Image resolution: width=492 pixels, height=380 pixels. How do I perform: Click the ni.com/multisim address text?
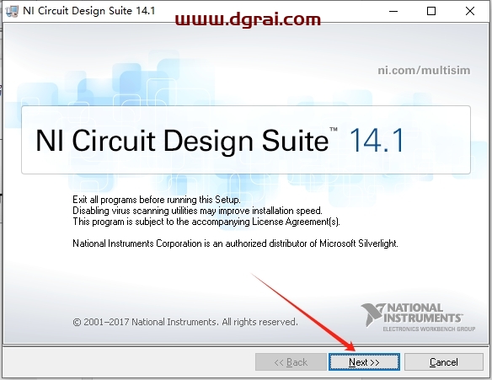(424, 70)
